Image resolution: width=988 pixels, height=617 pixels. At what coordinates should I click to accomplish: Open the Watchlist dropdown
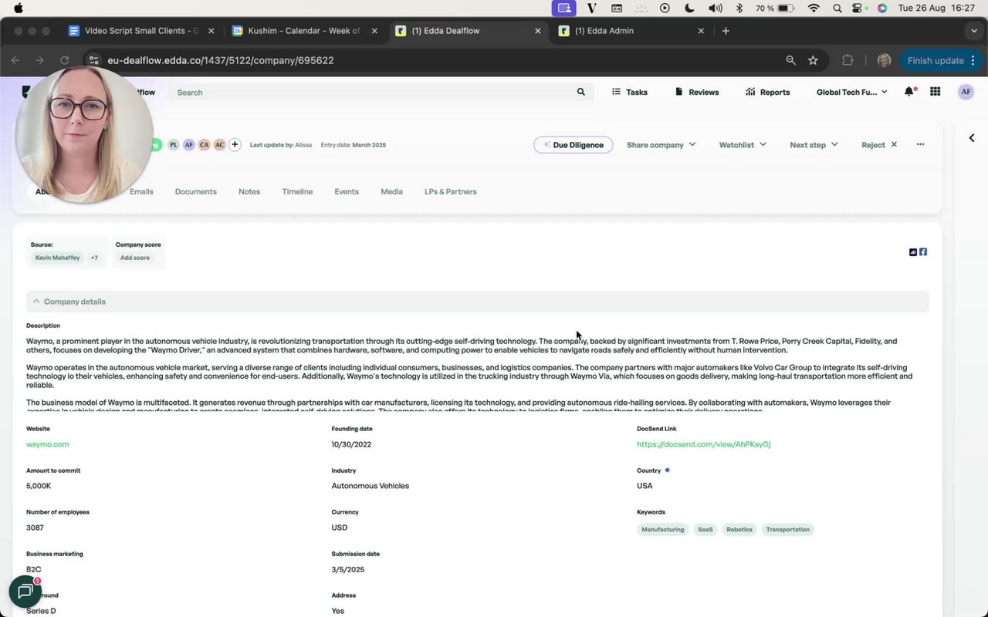point(743,145)
